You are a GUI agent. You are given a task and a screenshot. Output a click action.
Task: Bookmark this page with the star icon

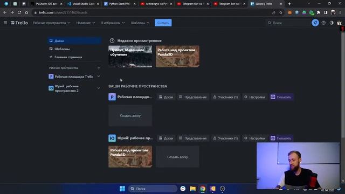pos(281,12)
